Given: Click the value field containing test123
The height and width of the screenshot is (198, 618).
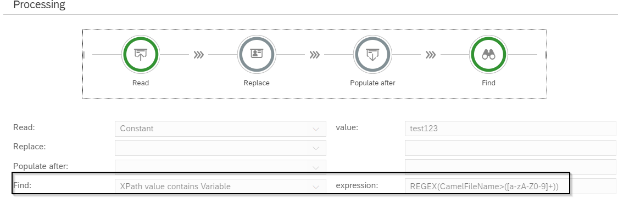Looking at the screenshot, I should 511,129.
